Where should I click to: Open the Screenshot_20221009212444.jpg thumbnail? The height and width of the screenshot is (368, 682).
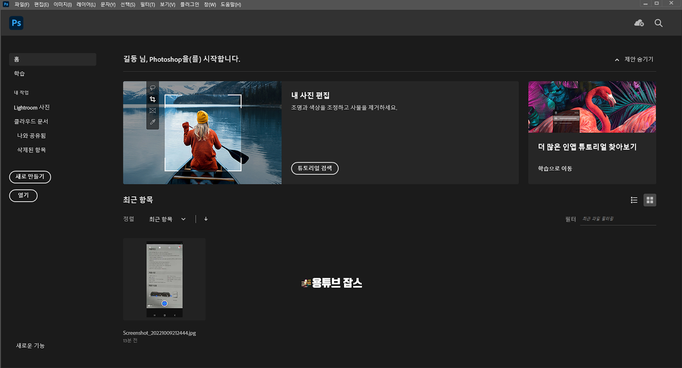point(165,279)
